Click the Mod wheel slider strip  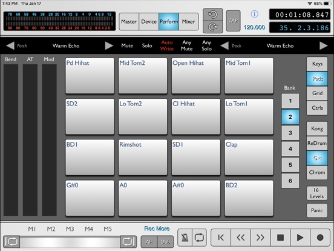[x=49, y=140]
